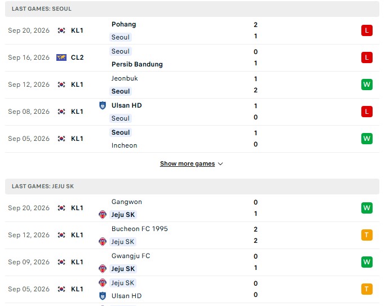The width and height of the screenshot is (385, 306).
Task: Open the Show more games link
Action: pyautogui.click(x=187, y=163)
